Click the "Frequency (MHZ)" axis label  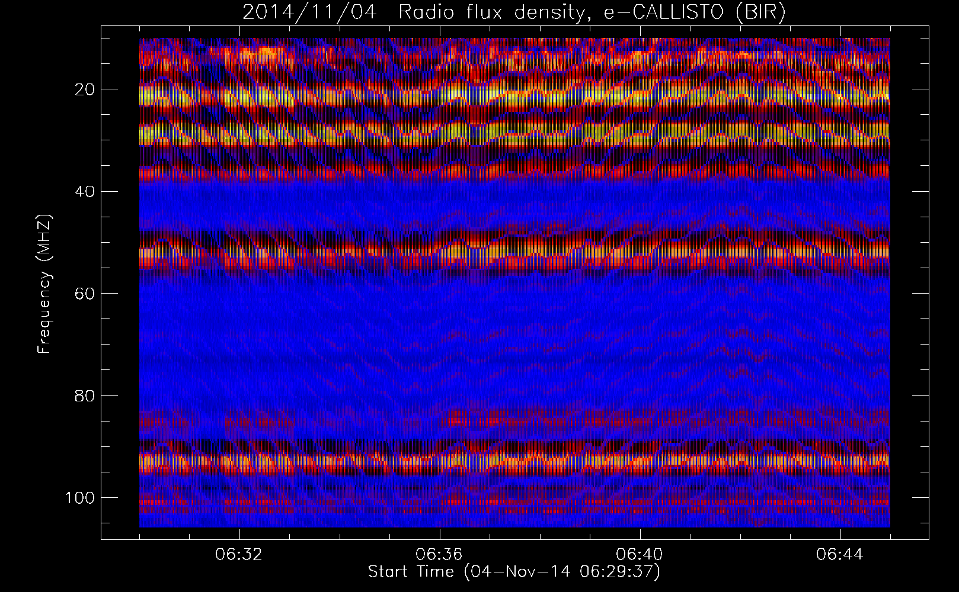pyautogui.click(x=45, y=284)
